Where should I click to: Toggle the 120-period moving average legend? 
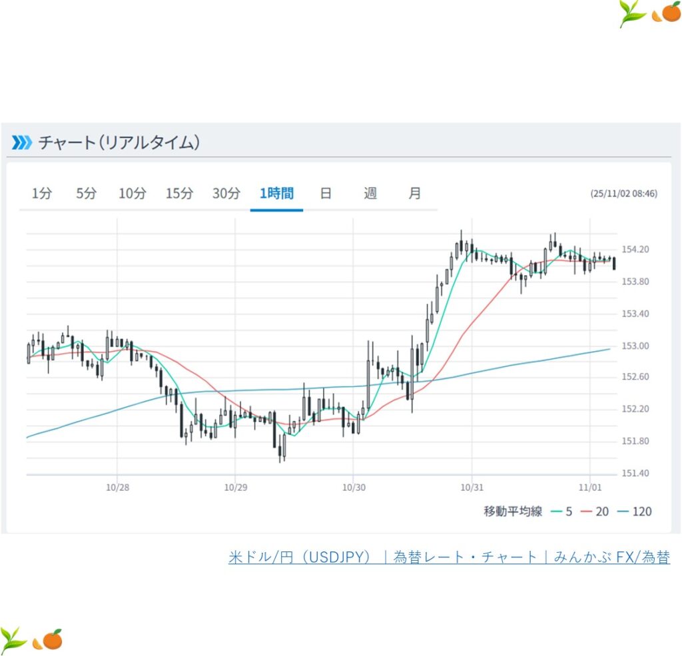pos(633,511)
